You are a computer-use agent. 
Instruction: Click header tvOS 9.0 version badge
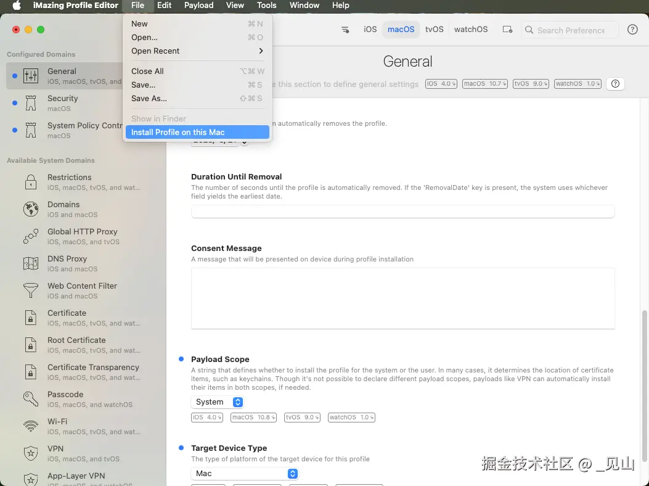point(531,84)
